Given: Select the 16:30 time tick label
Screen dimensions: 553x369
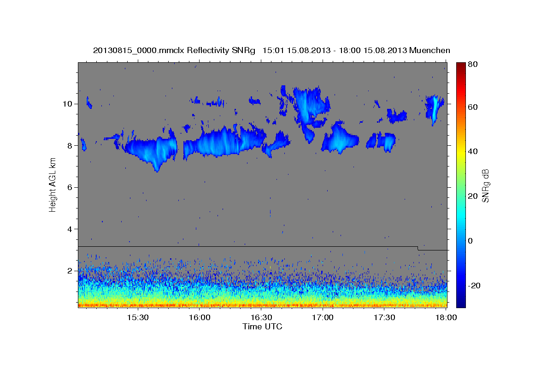Looking at the screenshot, I should pos(261,318).
